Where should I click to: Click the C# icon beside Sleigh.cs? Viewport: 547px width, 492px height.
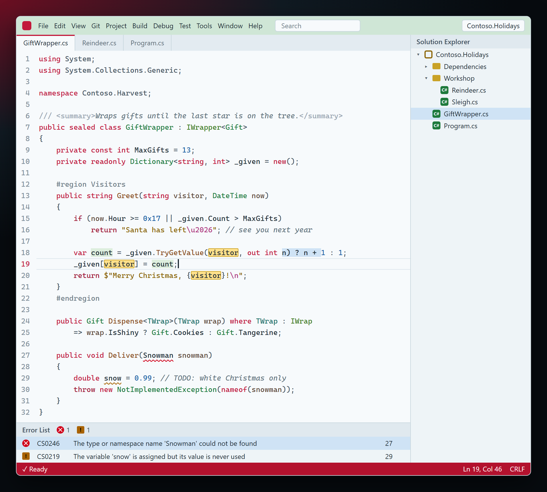pyautogui.click(x=444, y=102)
